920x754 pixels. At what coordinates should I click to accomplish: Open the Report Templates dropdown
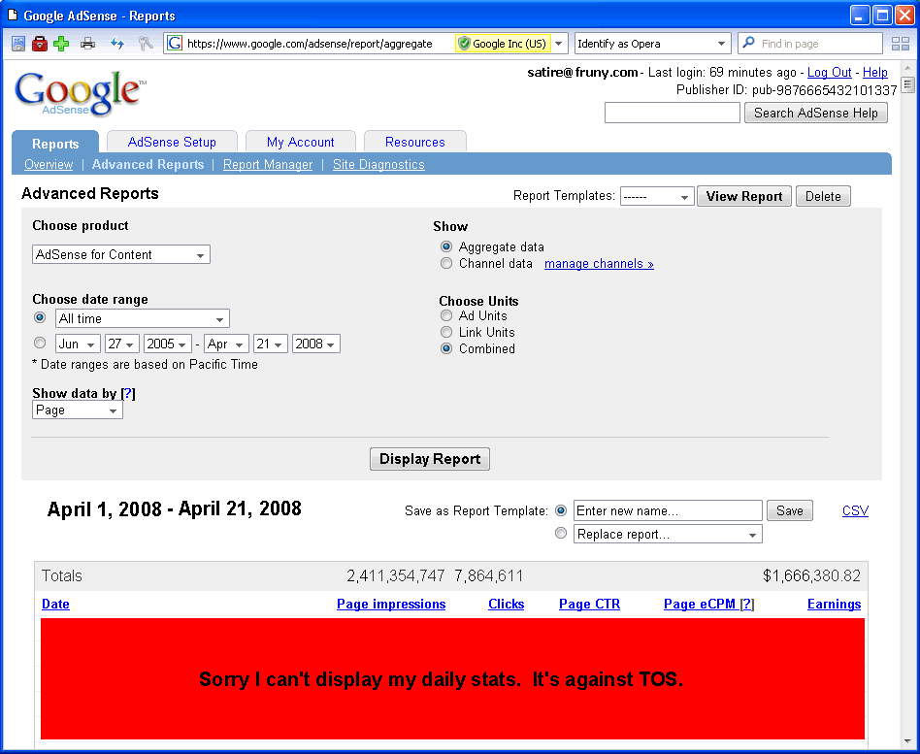coord(657,197)
